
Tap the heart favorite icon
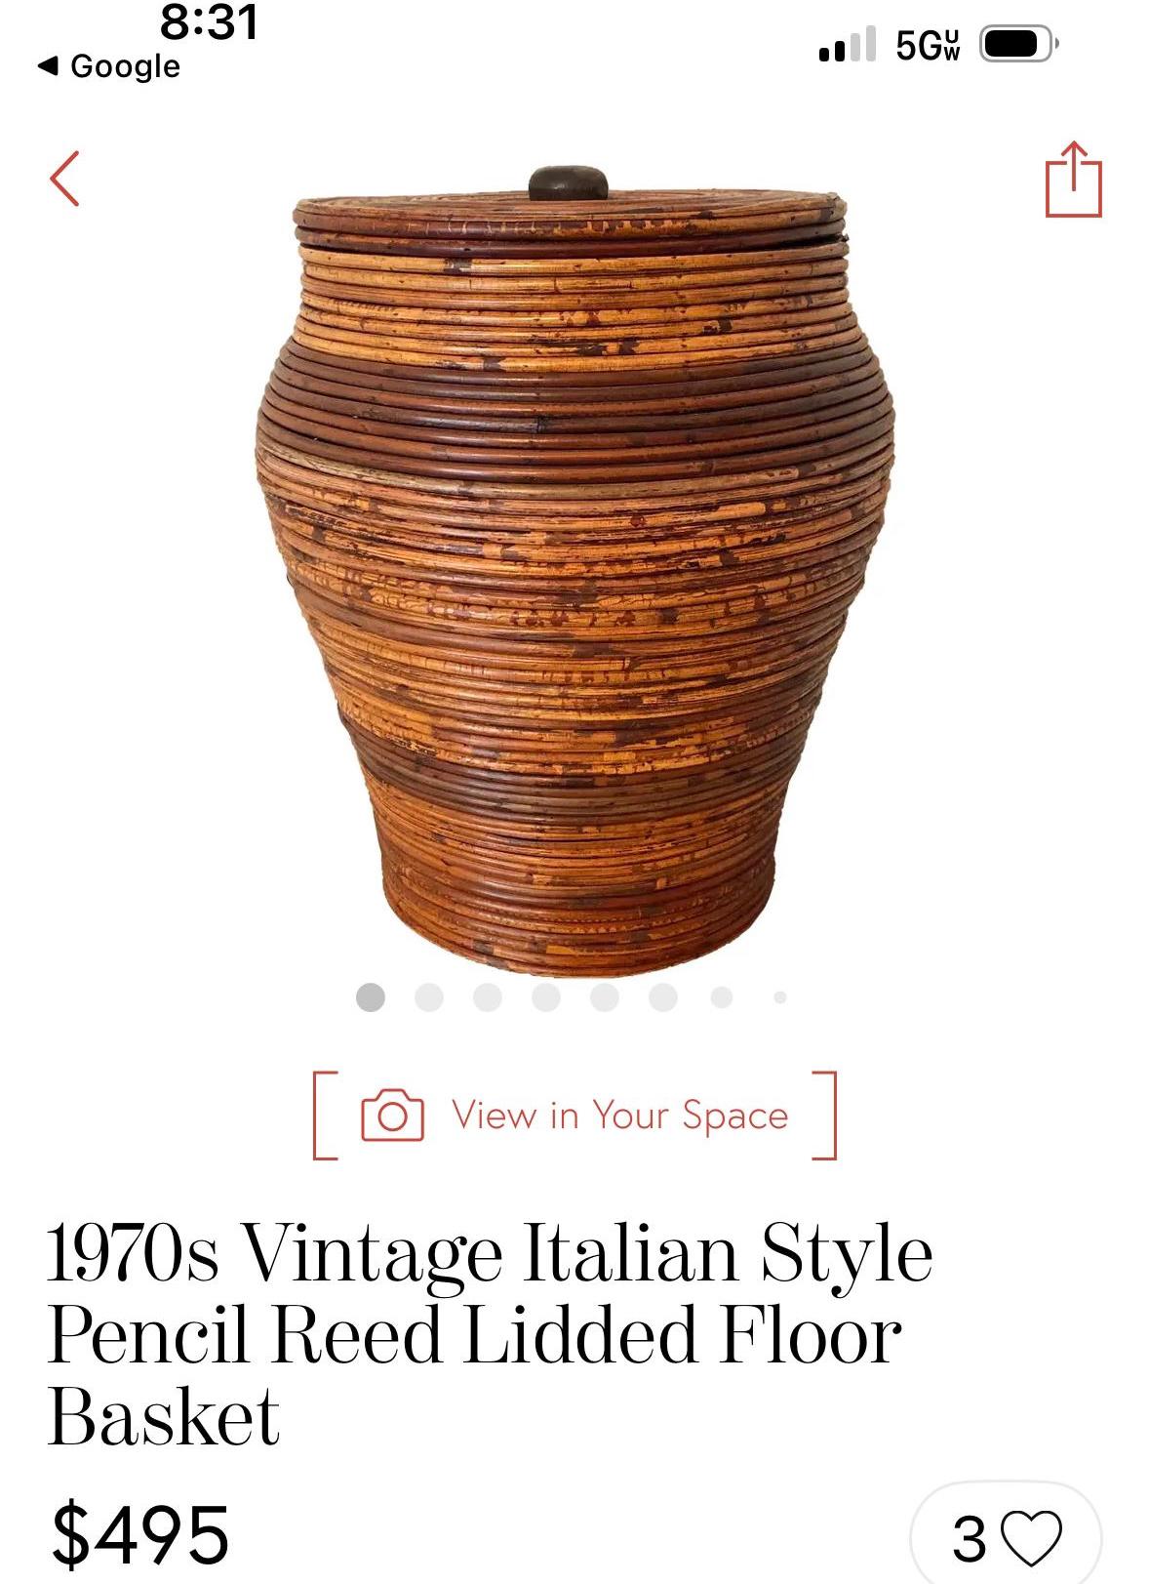1032,1539
